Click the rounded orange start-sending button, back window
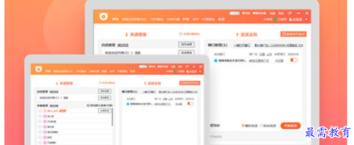Screen dimensions: 354x145 pos(290,126)
